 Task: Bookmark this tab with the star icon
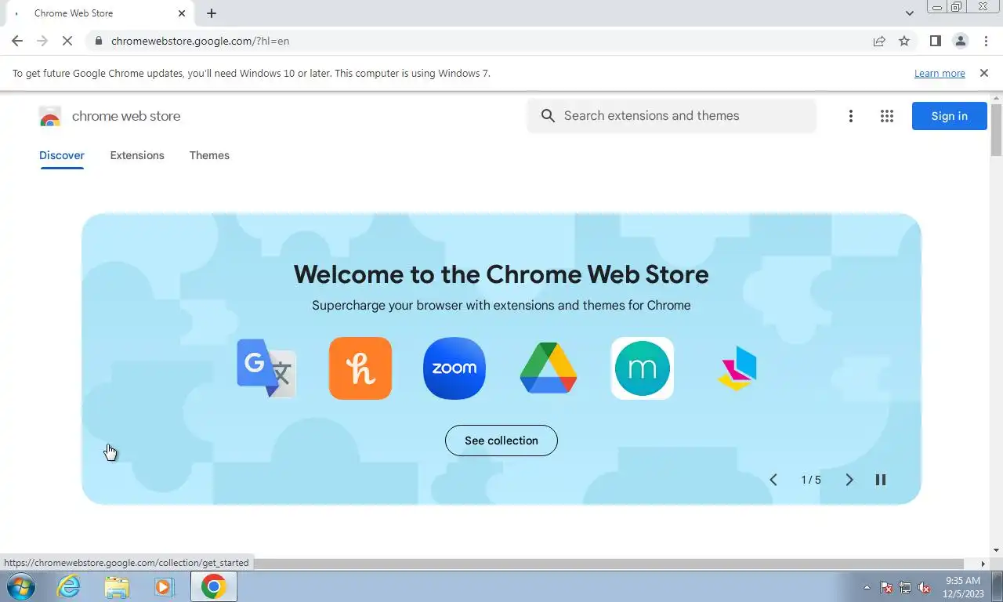tap(904, 41)
